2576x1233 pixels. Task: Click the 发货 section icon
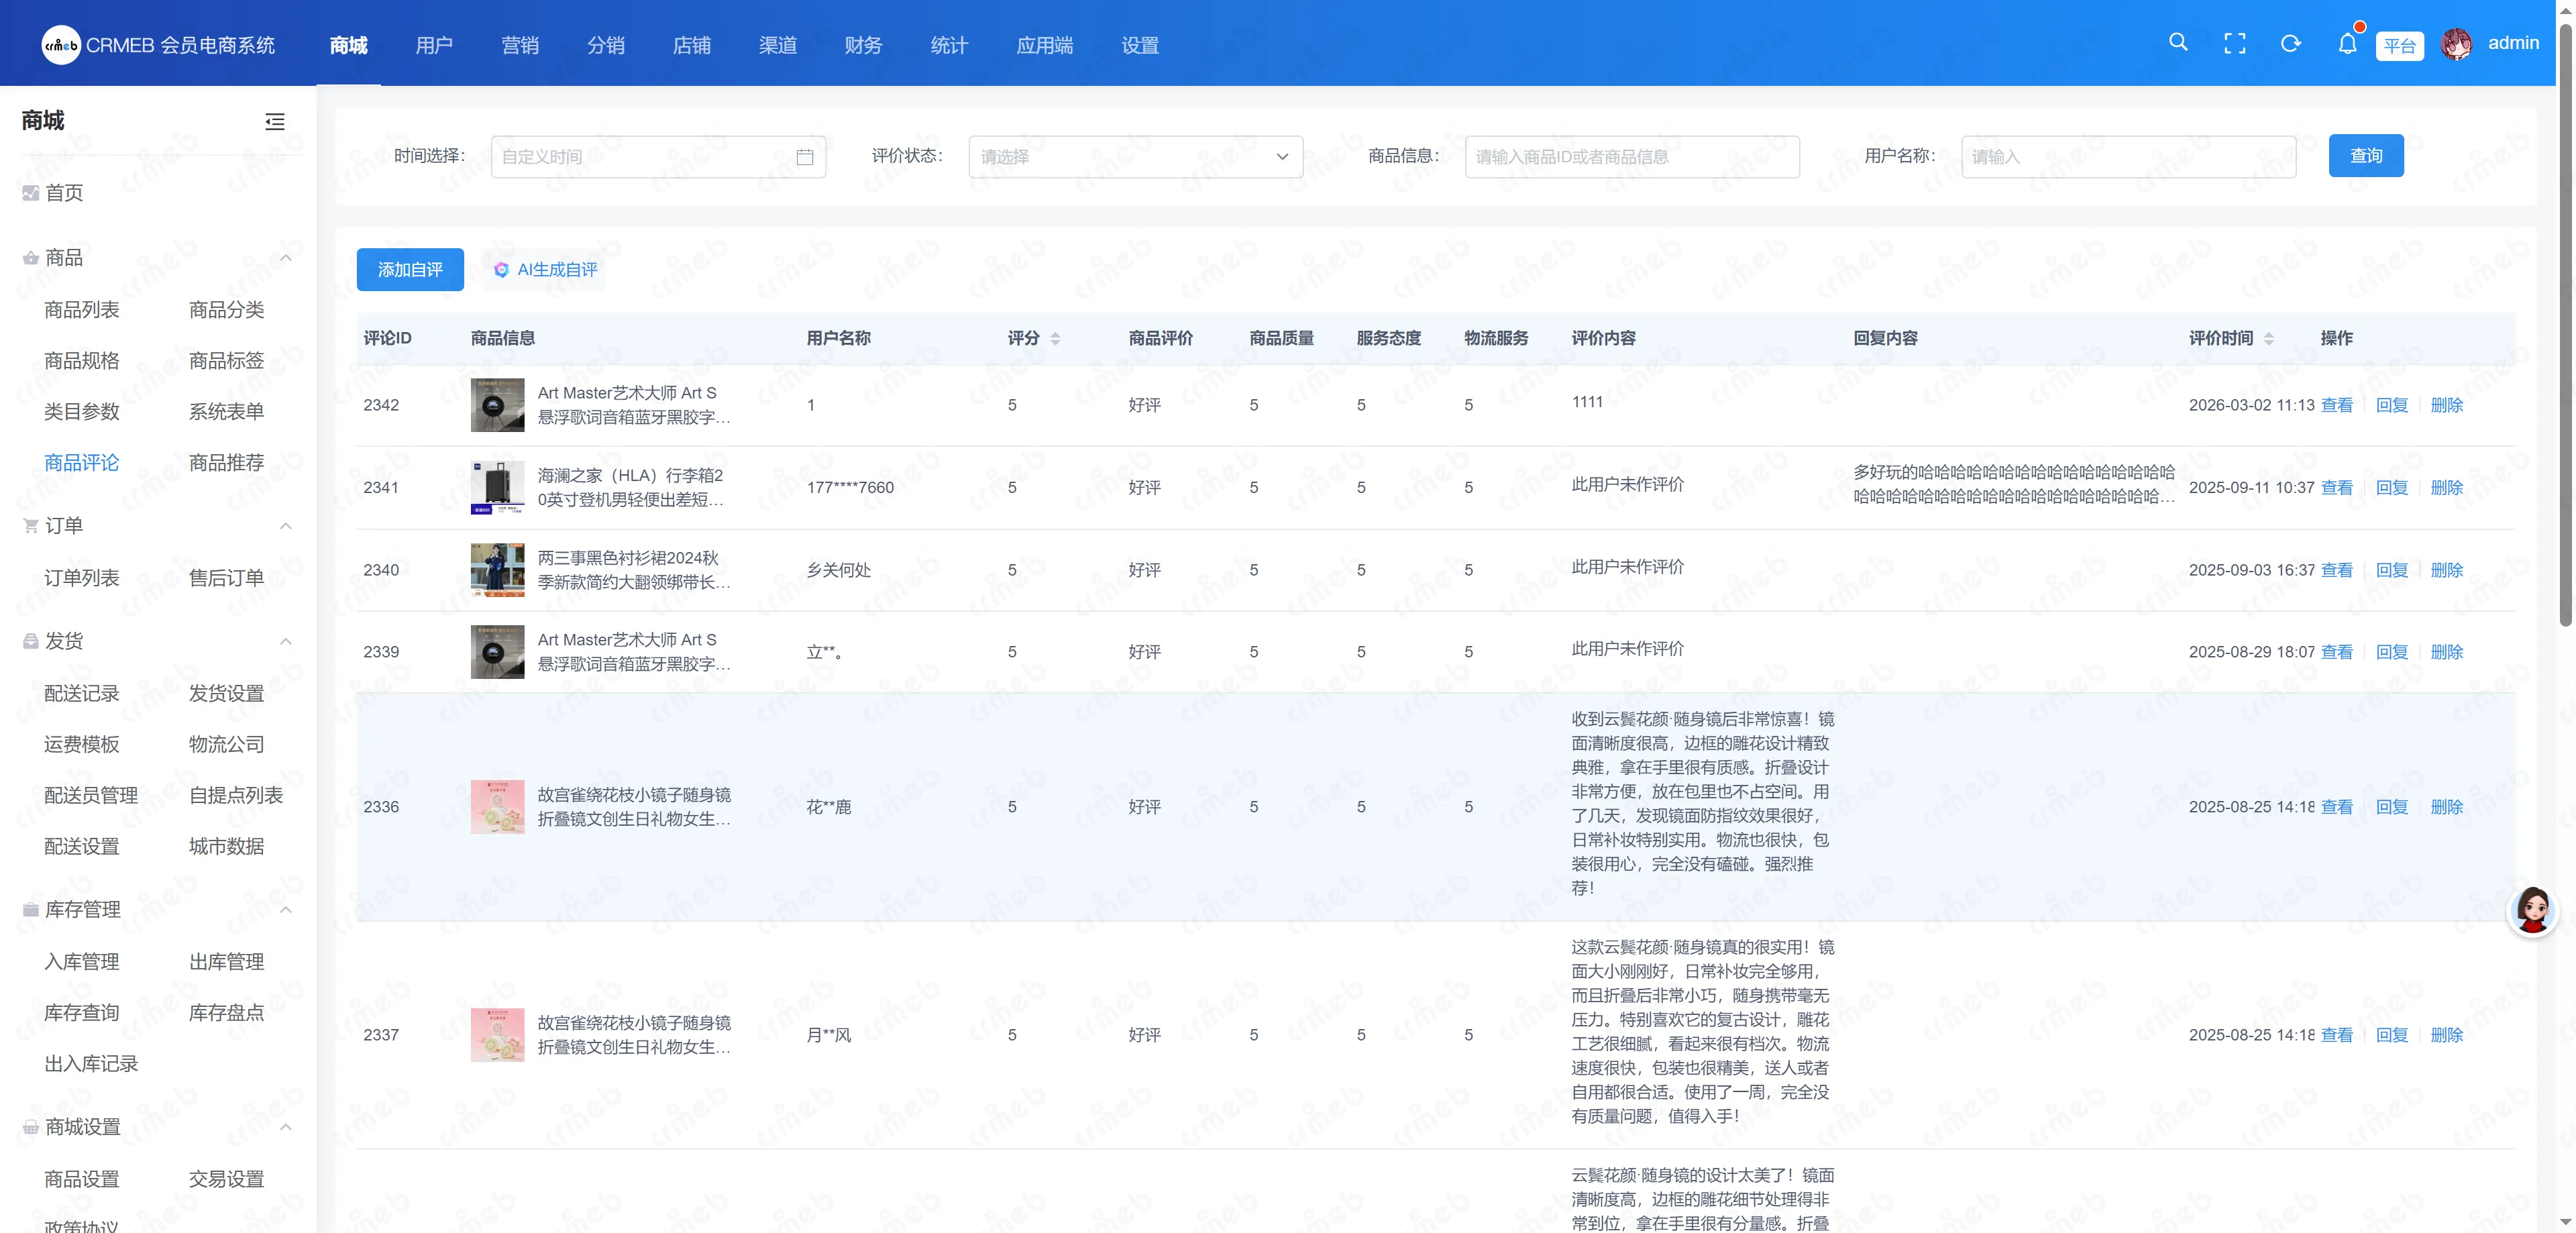point(31,641)
